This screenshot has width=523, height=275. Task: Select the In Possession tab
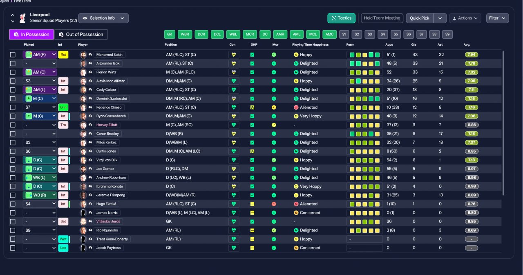[x=31, y=35]
